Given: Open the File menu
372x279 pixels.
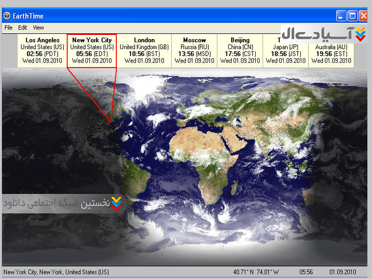Looking at the screenshot, I should click(8, 28).
